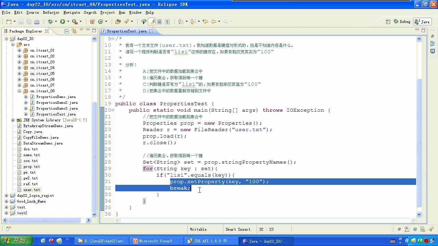Click the editor scroll down arrow
The width and height of the screenshot is (438, 246).
[419, 214]
